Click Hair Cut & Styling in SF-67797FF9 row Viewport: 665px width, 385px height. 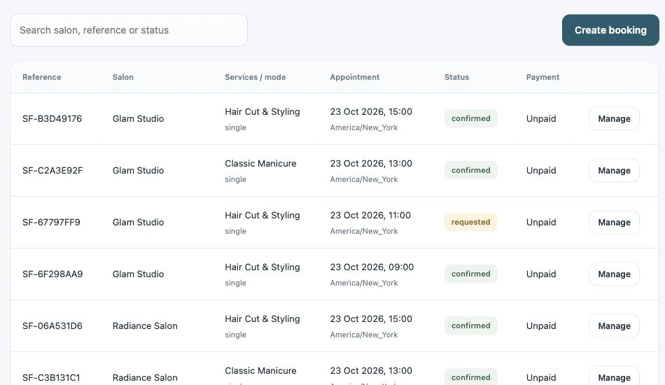[262, 216]
